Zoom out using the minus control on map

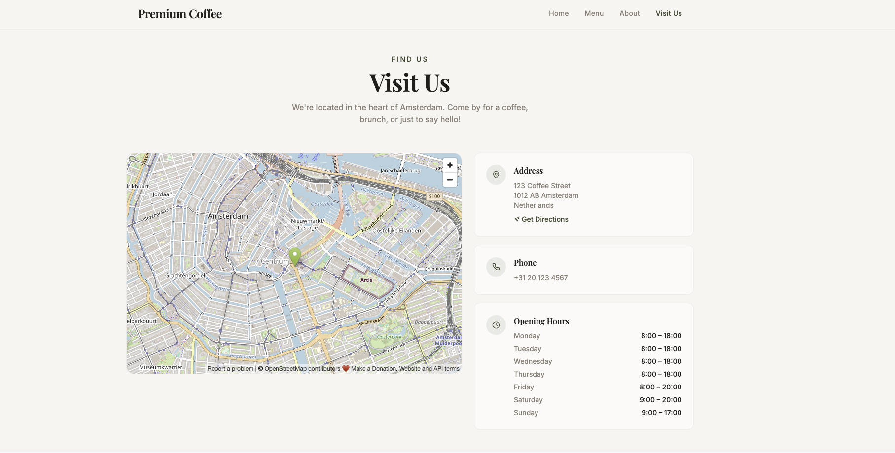[x=449, y=180]
